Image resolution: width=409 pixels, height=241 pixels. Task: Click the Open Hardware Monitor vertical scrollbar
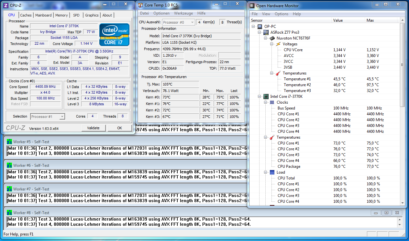click(x=403, y=111)
